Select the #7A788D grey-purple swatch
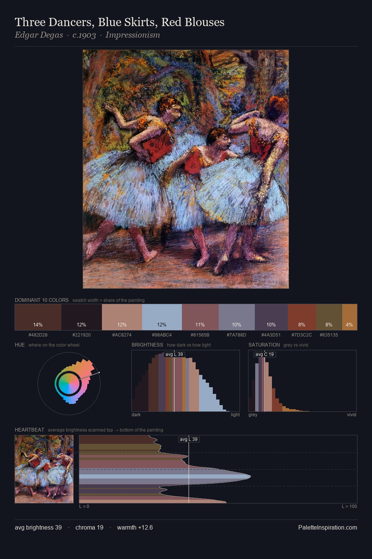Viewport: 372px width, 559px height. [237, 317]
